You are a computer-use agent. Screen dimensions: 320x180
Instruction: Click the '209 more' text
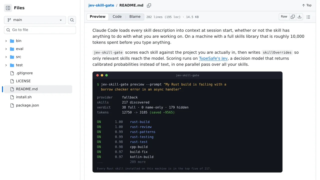click(138, 162)
